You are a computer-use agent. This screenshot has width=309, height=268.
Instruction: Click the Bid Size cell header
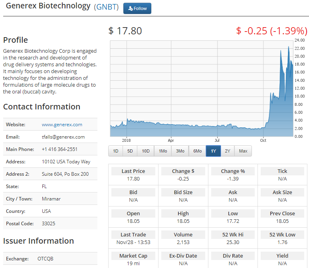click(183, 192)
